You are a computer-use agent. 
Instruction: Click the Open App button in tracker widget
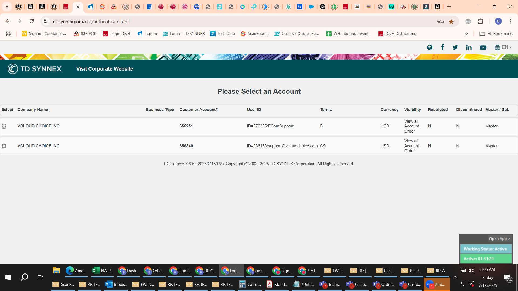pos(500,239)
